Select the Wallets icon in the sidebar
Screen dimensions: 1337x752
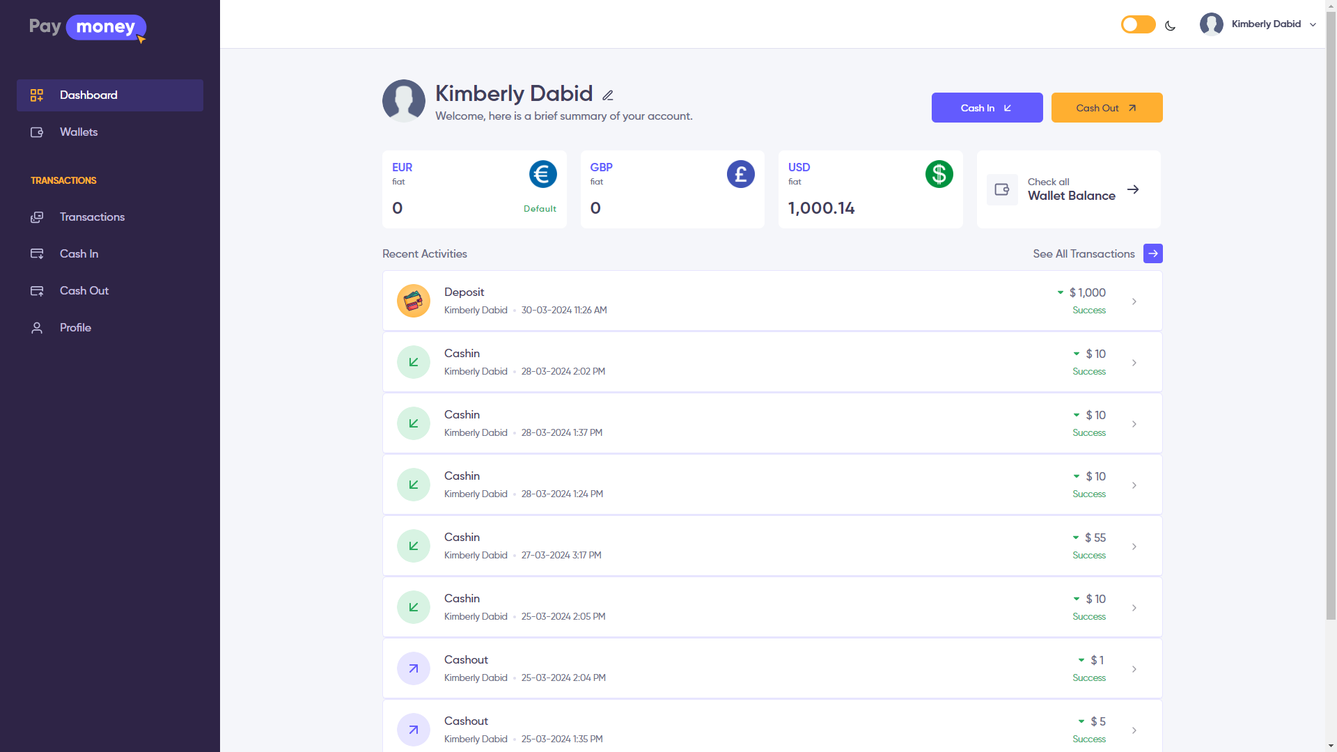[x=36, y=132]
